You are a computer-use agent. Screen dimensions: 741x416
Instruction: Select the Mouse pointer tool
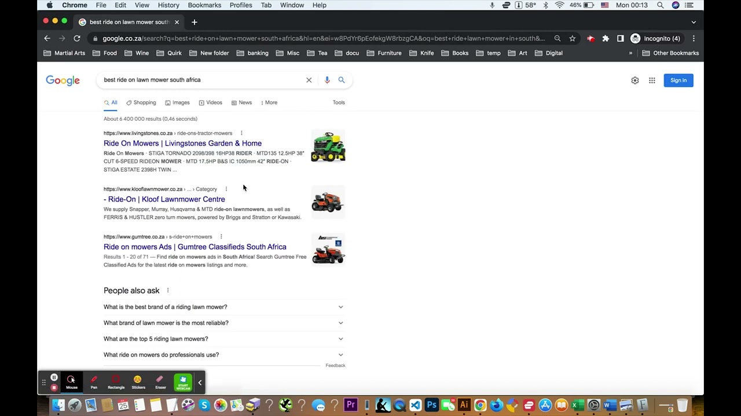[x=71, y=382]
